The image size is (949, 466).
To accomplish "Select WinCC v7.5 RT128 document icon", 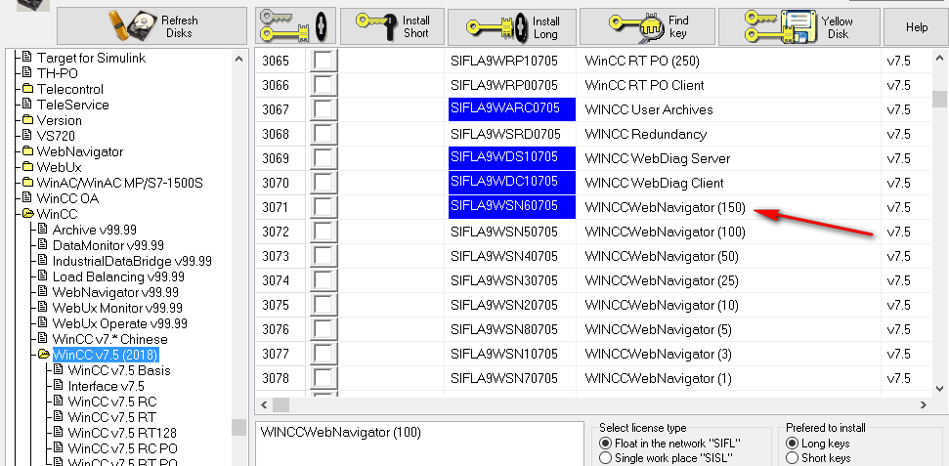I will pyautogui.click(x=58, y=433).
